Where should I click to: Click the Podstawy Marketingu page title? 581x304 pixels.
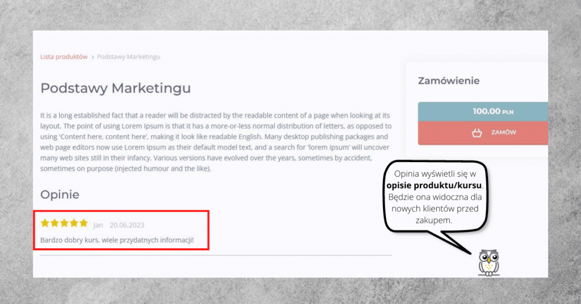click(116, 88)
